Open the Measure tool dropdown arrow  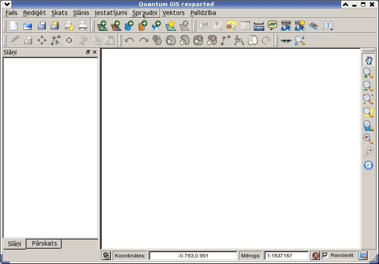click(x=263, y=30)
